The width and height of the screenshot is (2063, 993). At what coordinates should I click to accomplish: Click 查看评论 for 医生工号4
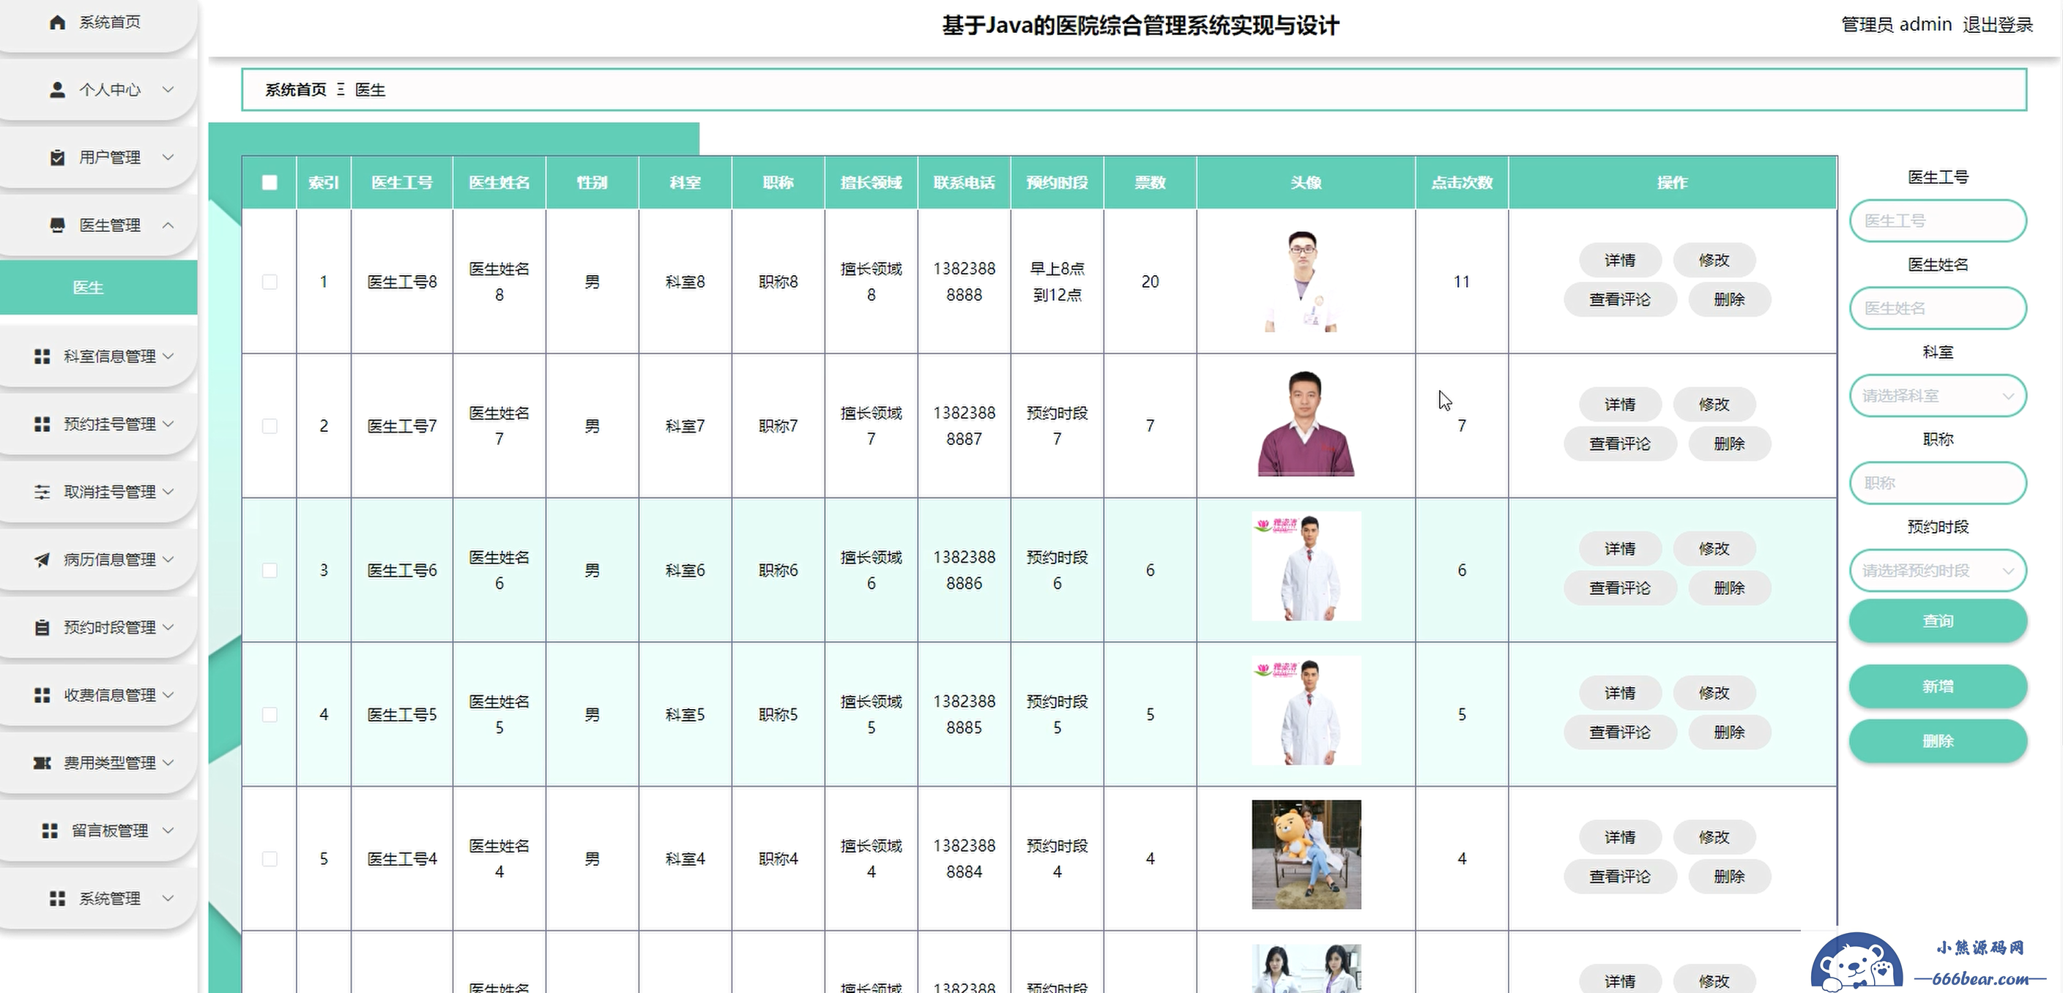click(x=1620, y=877)
